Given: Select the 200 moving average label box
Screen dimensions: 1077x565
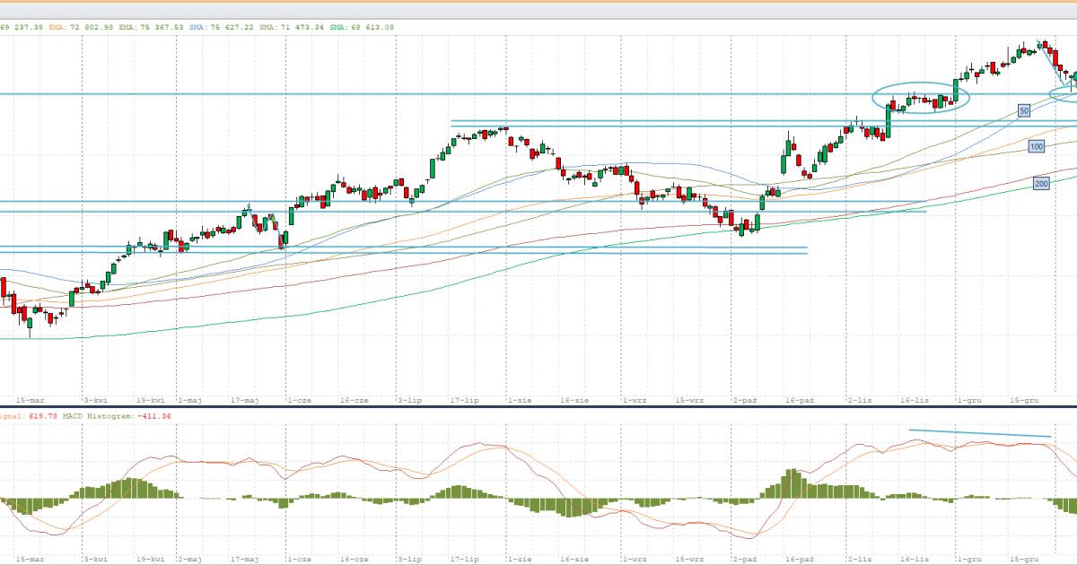Looking at the screenshot, I should click(1041, 183).
